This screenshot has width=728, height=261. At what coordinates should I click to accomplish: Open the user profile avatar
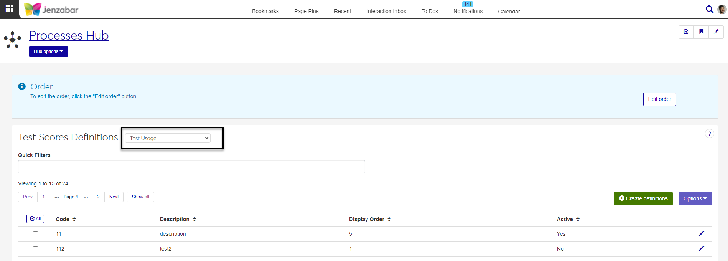(721, 9)
